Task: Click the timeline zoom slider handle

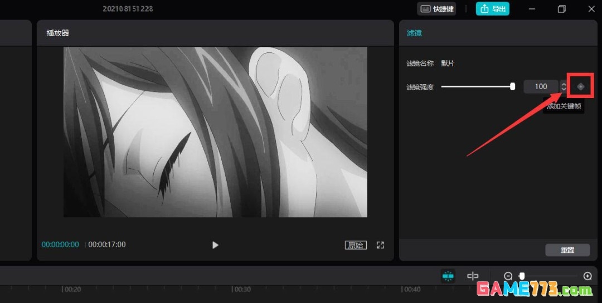Action: 522,276
